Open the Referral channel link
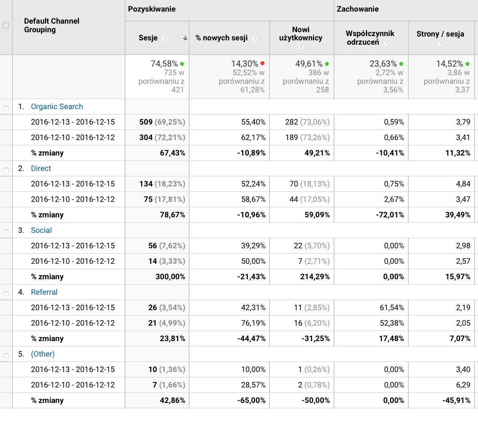The width and height of the screenshot is (478, 421). click(44, 292)
